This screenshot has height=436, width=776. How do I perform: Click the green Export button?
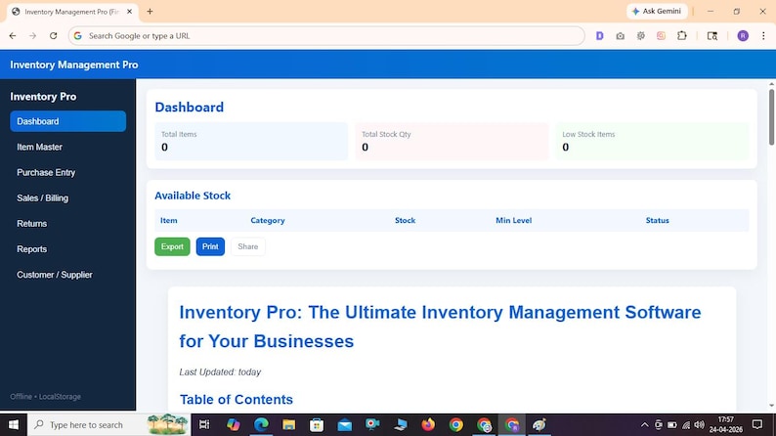pos(172,246)
